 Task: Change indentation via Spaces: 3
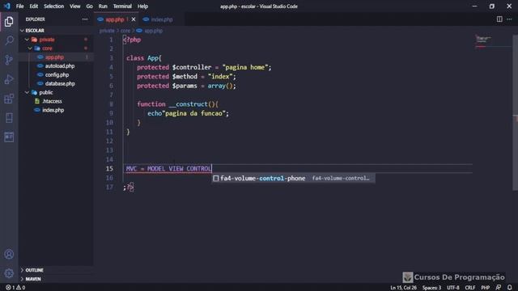point(431,288)
